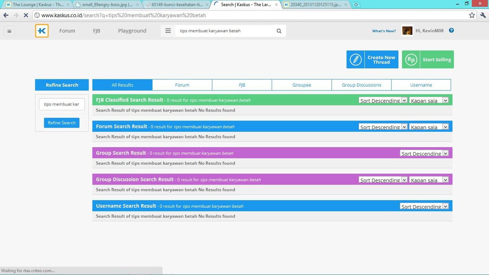Click the Refine Search panel header
The height and width of the screenshot is (275, 489).
pyautogui.click(x=62, y=85)
